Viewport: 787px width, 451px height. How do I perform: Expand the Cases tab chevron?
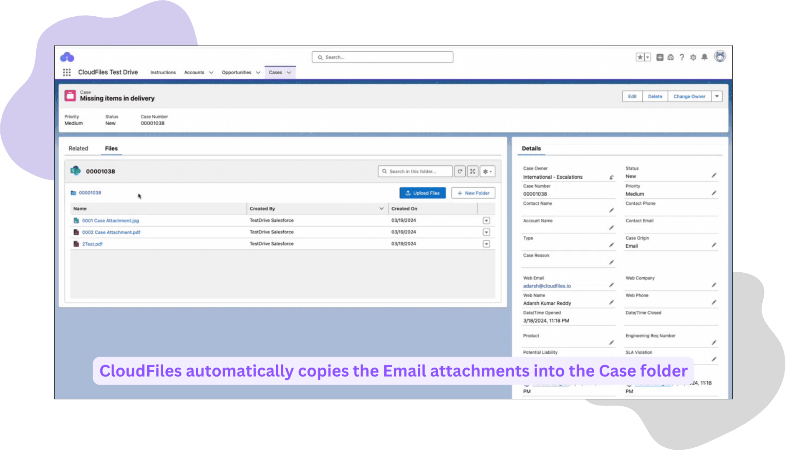pos(289,73)
